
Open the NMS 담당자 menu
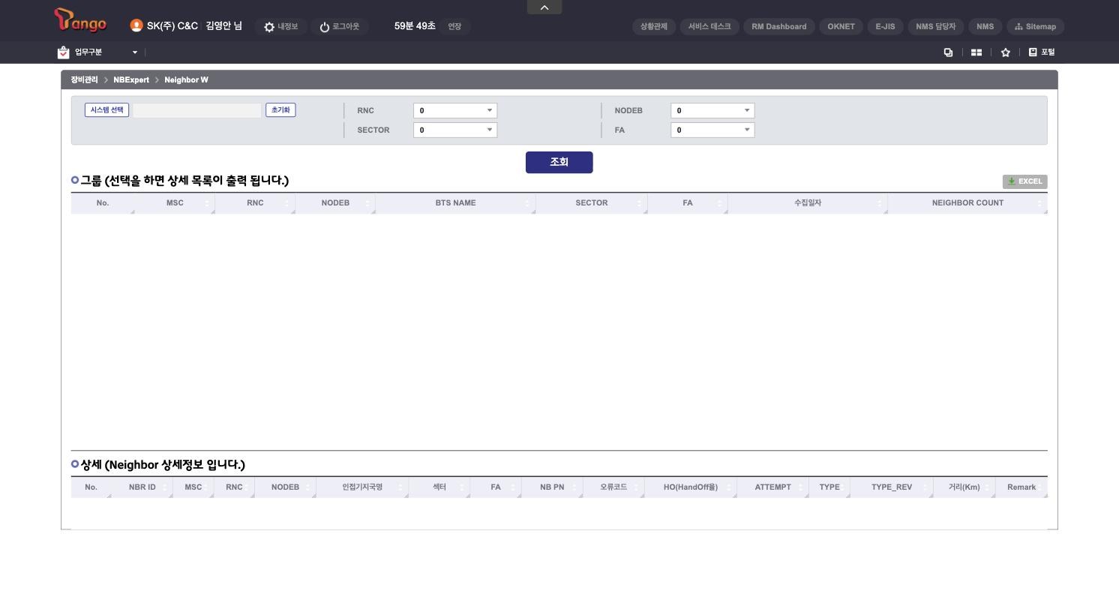936,27
